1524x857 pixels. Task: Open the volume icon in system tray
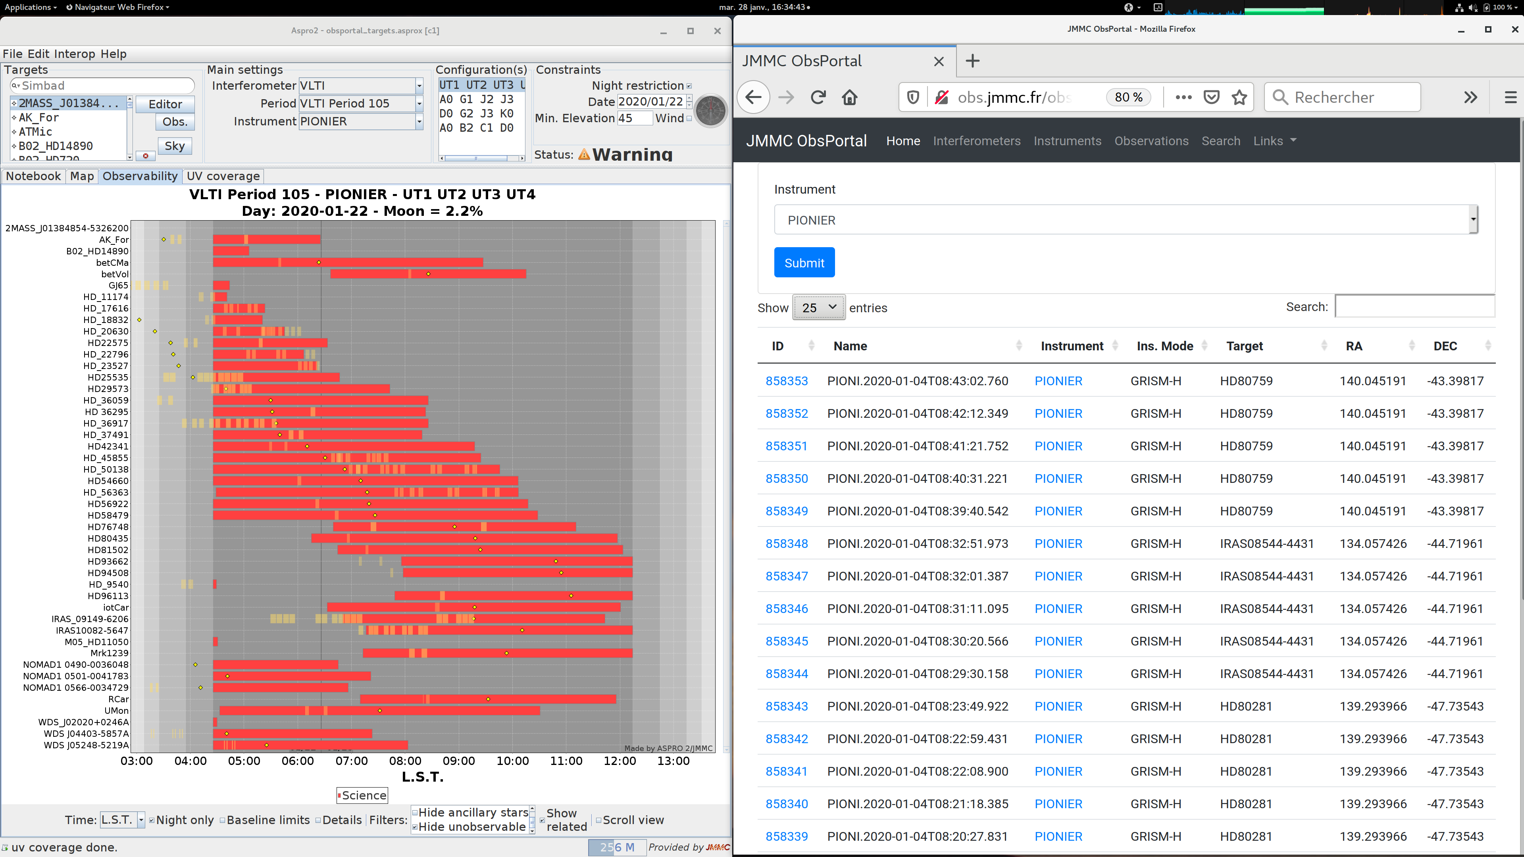1472,7
